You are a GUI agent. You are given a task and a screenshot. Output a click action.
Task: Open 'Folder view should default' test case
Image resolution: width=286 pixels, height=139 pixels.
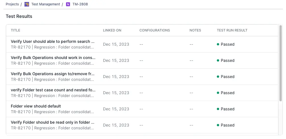pos(36,106)
